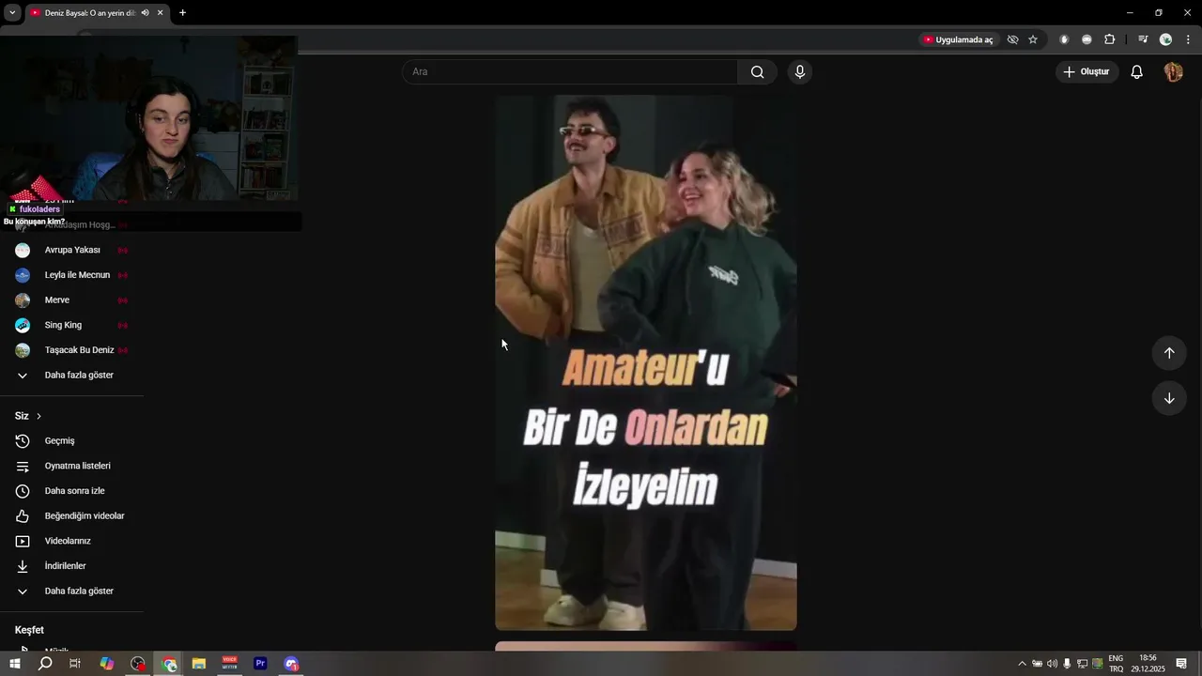
Task: Click the Uygulamada aç button
Action: pos(958,39)
